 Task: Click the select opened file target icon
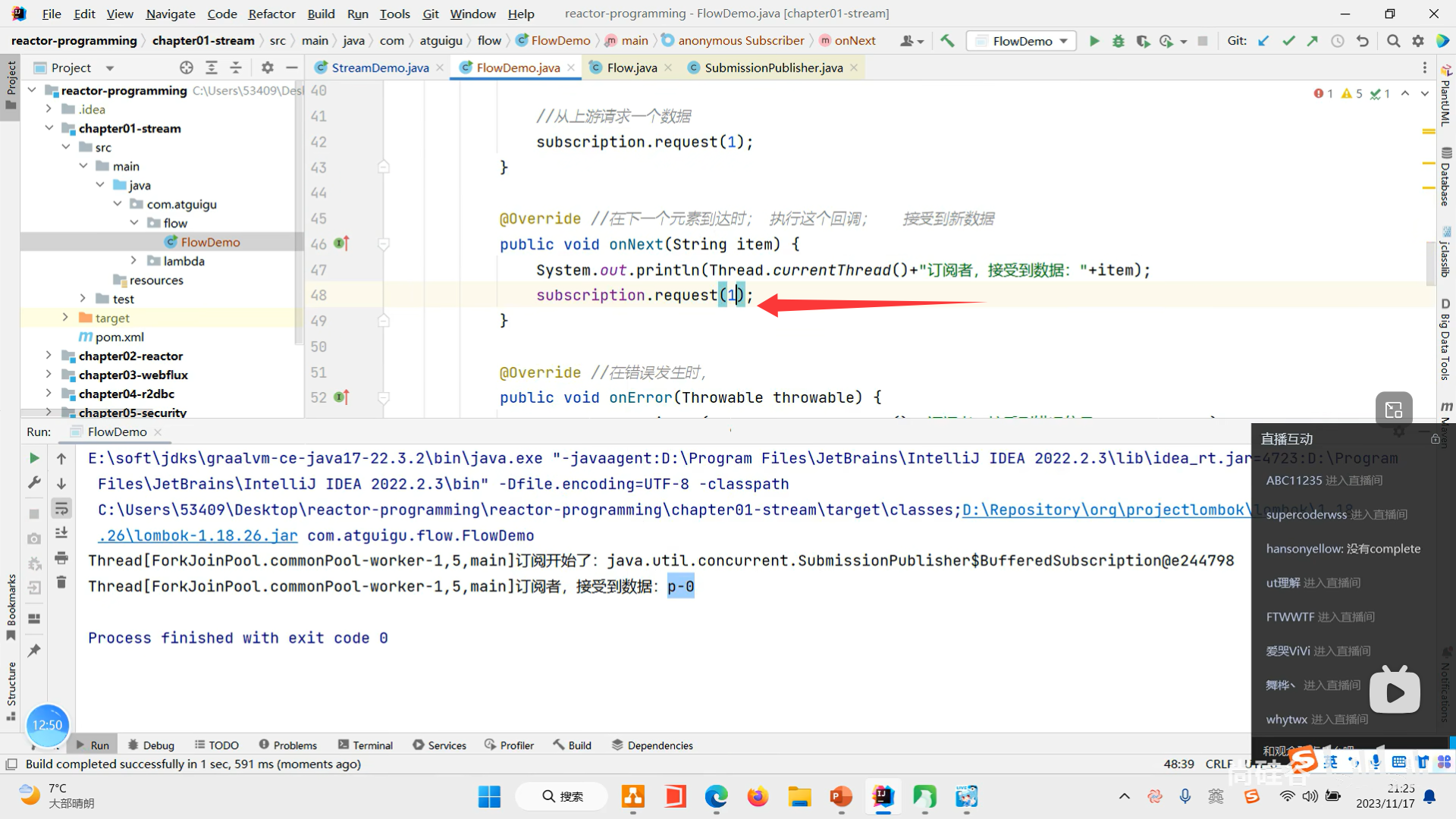tap(187, 67)
